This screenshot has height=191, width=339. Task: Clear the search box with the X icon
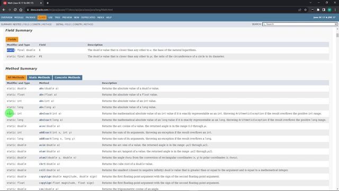point(336,24)
